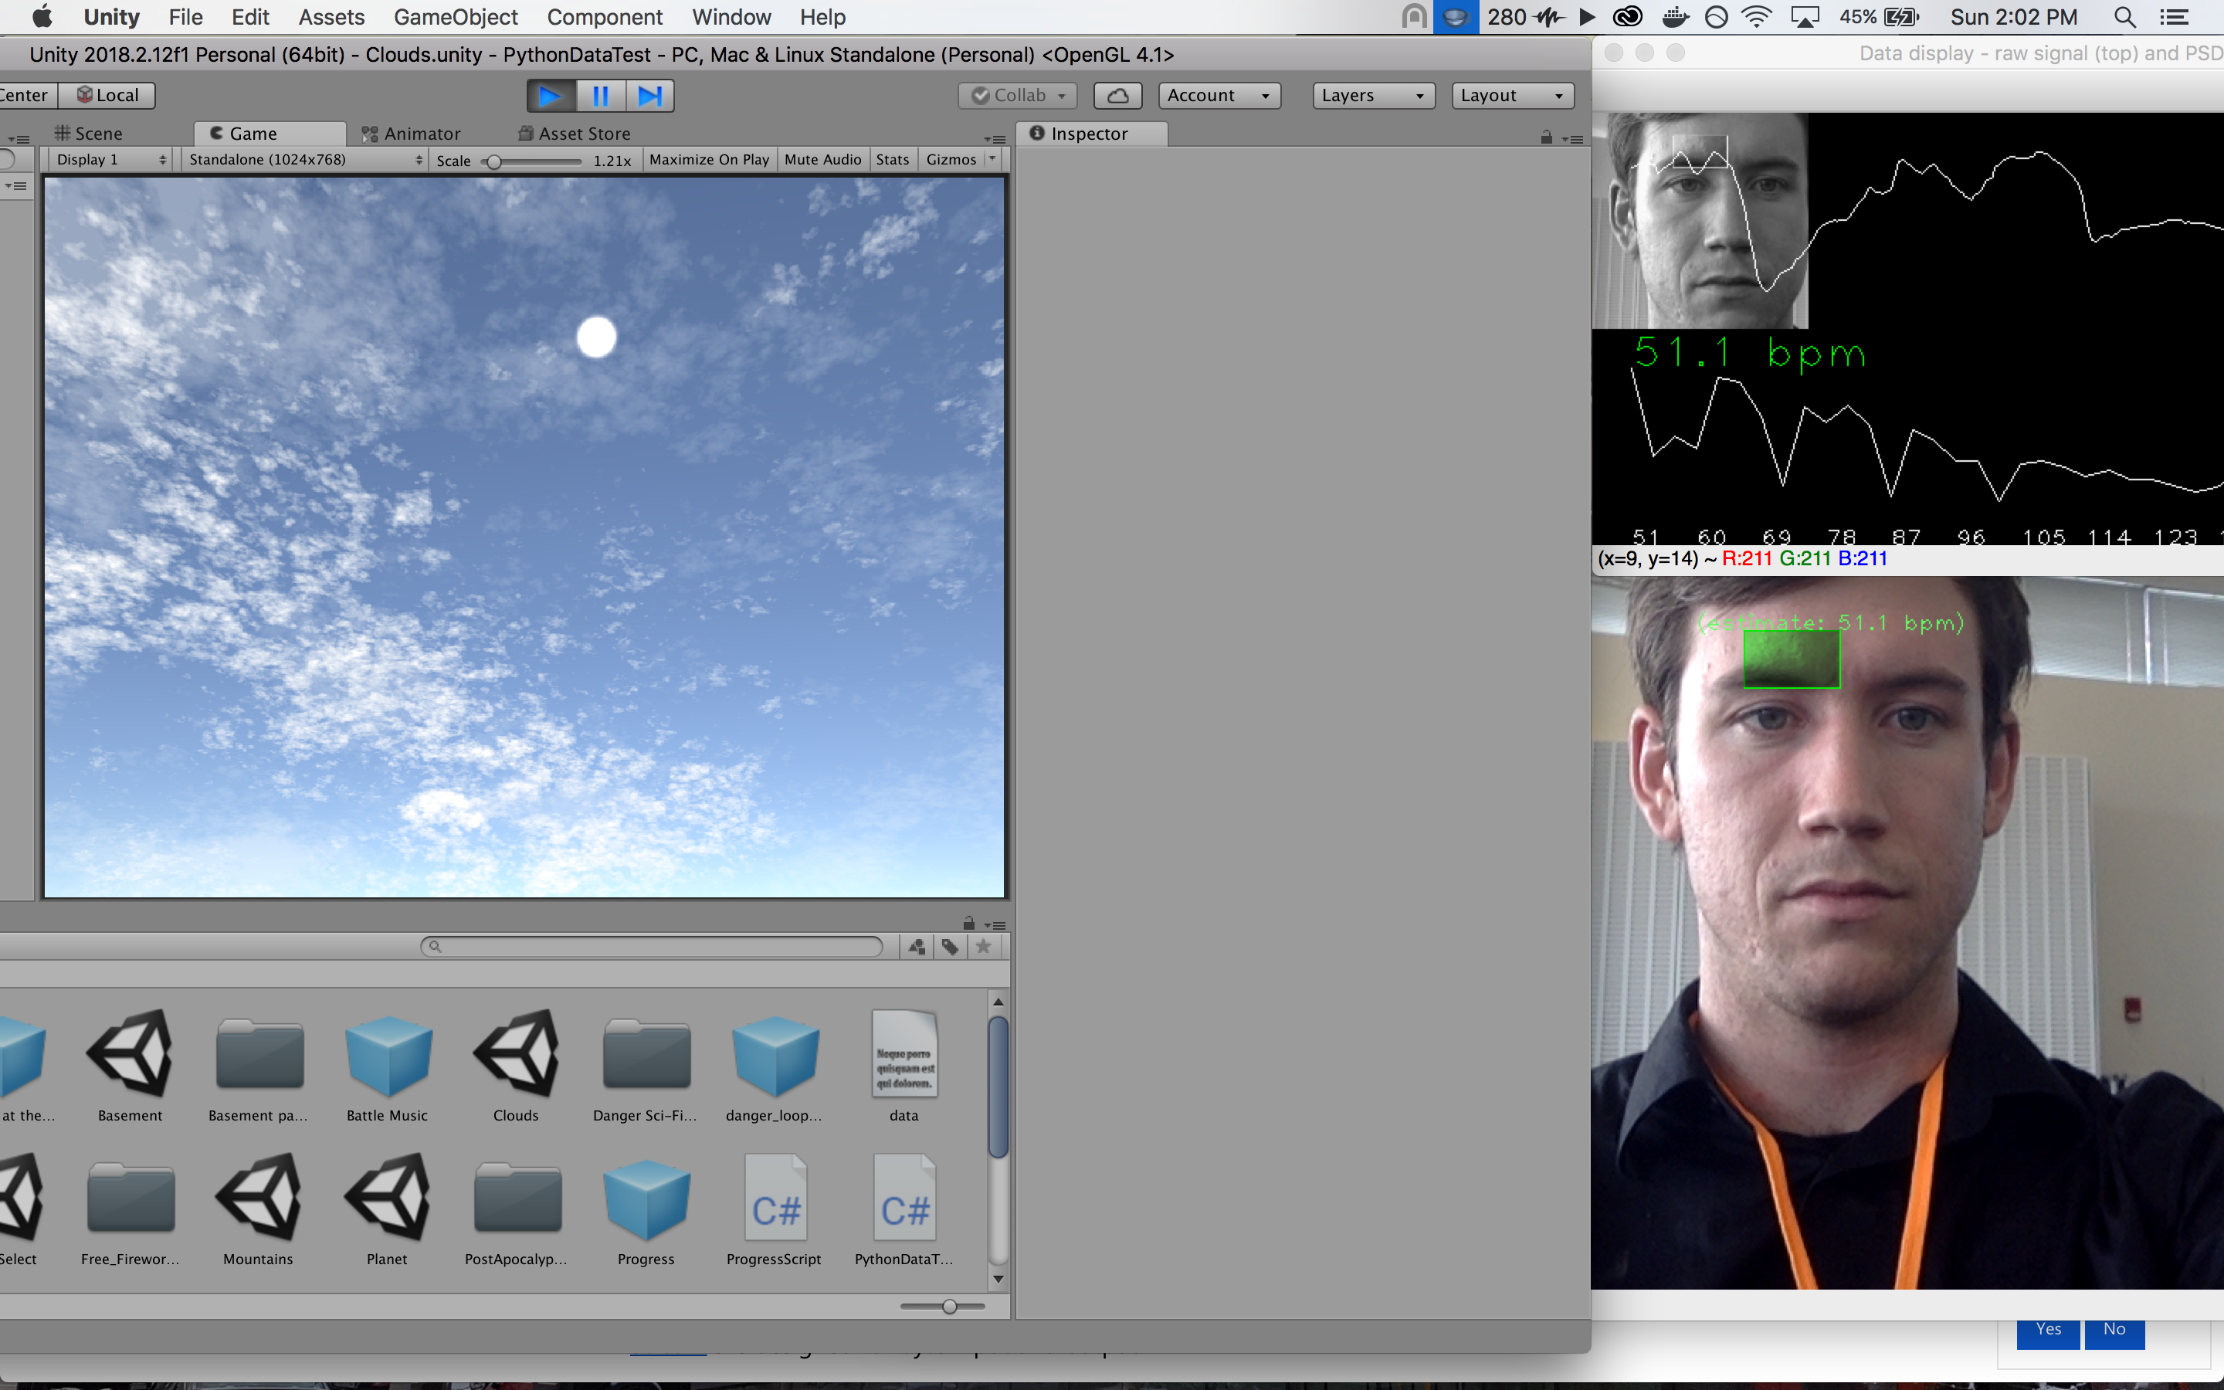2224x1390 pixels.
Task: Toggle the Stats overlay
Action: [891, 160]
